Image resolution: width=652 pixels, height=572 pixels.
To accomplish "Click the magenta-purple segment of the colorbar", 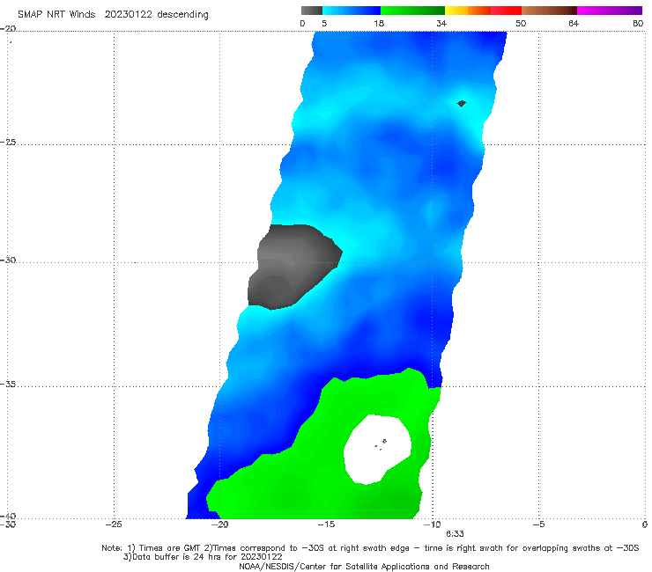I will 610,11.
